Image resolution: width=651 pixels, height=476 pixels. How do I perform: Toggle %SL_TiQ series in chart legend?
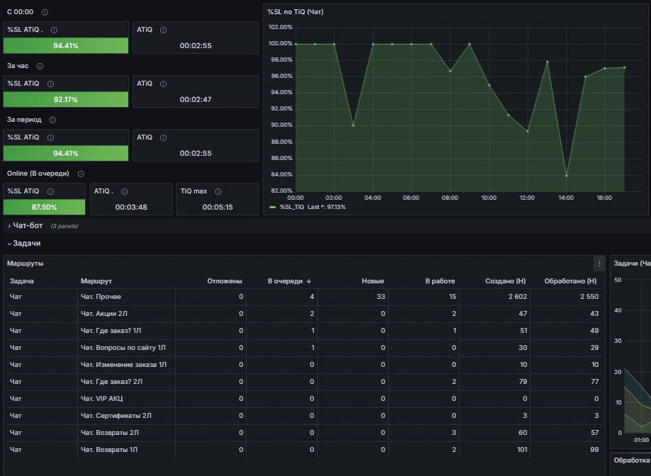click(291, 207)
